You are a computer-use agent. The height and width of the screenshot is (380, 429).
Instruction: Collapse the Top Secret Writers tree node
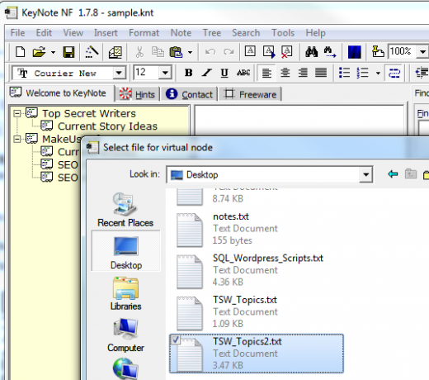click(x=17, y=113)
